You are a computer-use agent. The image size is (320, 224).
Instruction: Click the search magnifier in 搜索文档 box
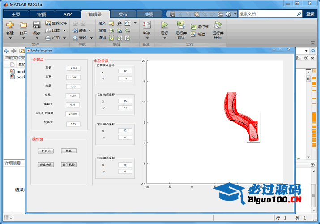point(299,14)
